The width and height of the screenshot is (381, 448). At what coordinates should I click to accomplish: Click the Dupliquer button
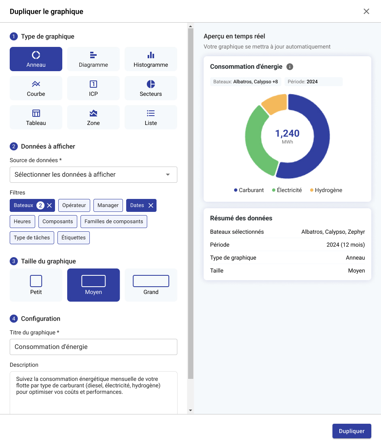(x=351, y=431)
